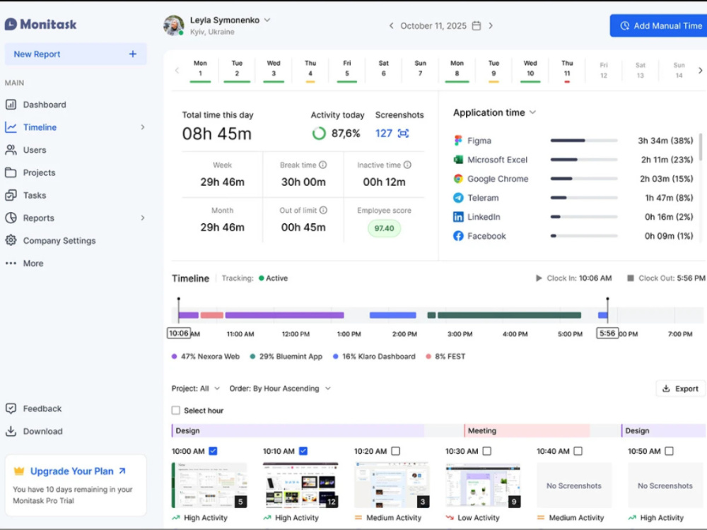Click the Microsoft Excel app icon
707x530 pixels.
tap(458, 160)
